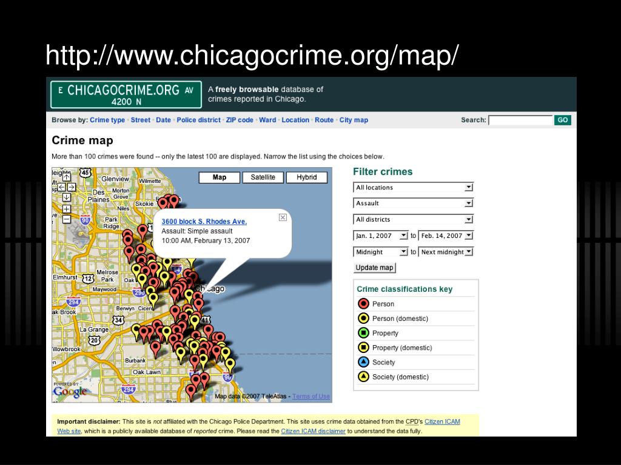Open the Terms of Use link
This screenshot has width=621, height=465.
[311, 396]
